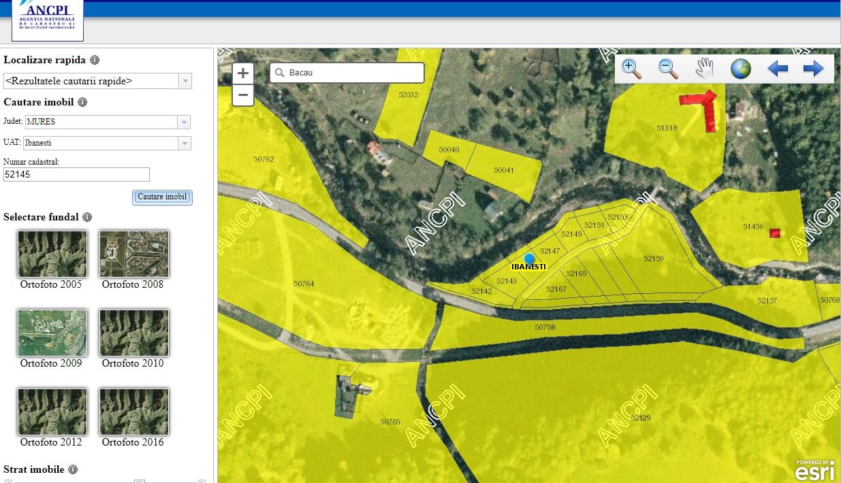Viewport: 841px width, 483px height.
Task: Choose the Ortofoto 2009 background thumbnail
Action: pyautogui.click(x=52, y=333)
